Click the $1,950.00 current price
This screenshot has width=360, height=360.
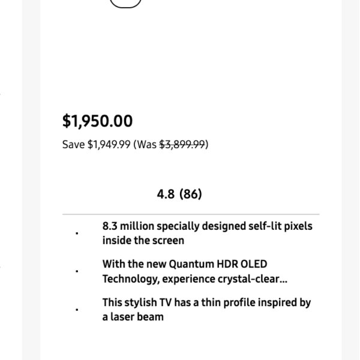[x=97, y=121]
